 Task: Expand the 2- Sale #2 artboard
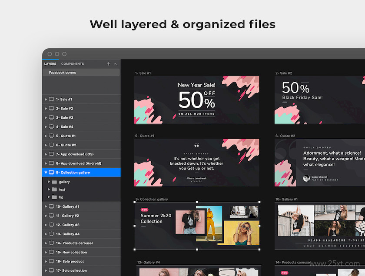pos(46,109)
